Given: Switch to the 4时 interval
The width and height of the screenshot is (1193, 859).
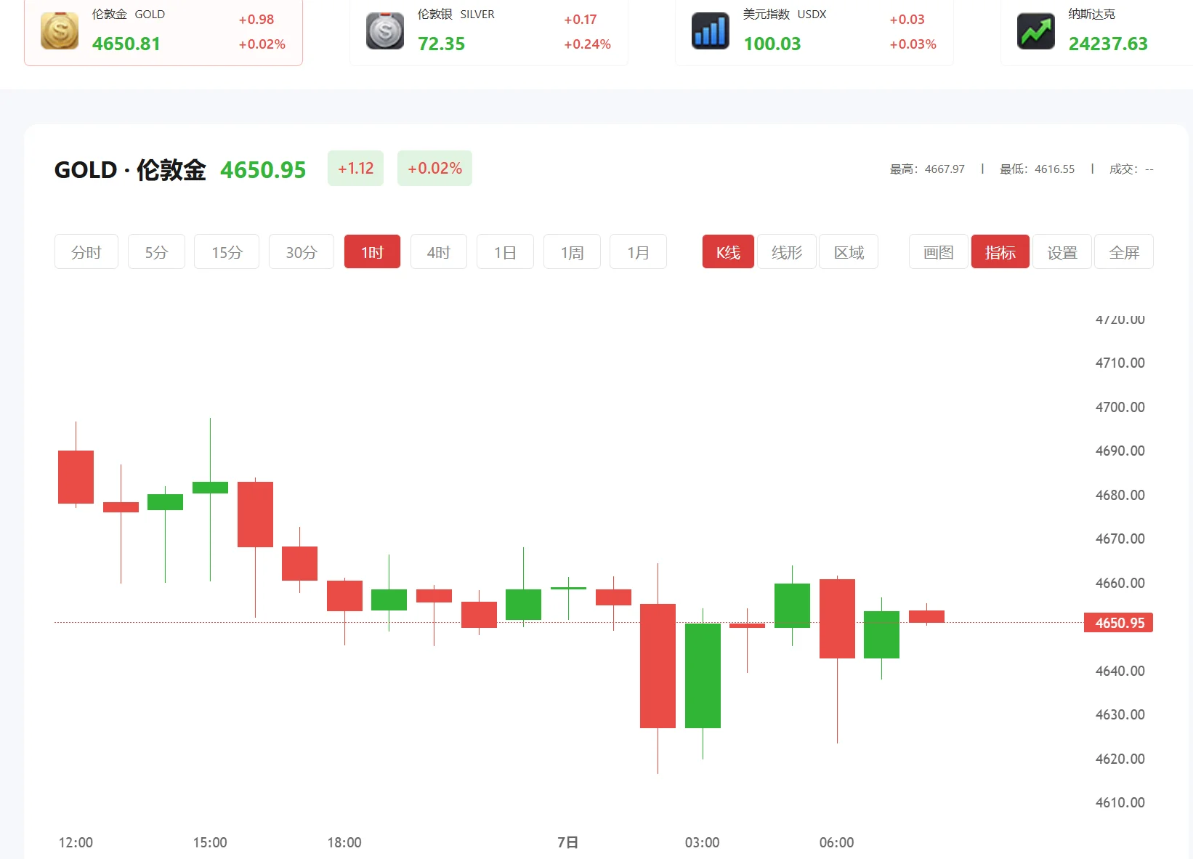Looking at the screenshot, I should tap(438, 252).
